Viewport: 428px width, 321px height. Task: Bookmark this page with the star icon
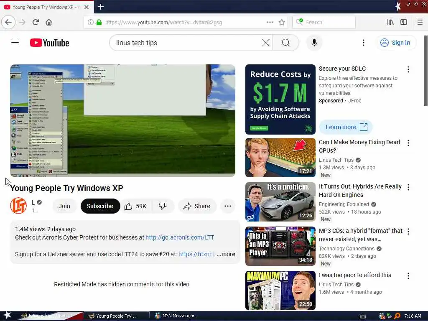(x=282, y=23)
